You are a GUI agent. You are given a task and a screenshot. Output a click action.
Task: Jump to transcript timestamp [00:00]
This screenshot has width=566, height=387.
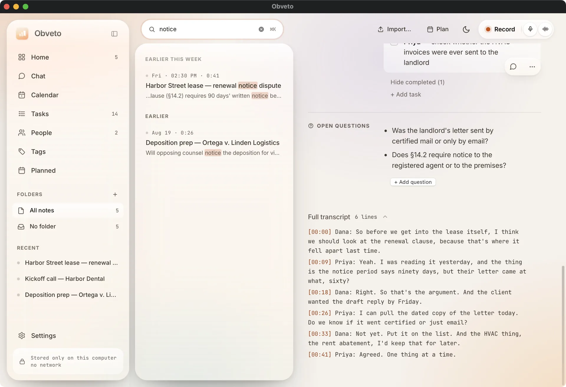pos(320,232)
